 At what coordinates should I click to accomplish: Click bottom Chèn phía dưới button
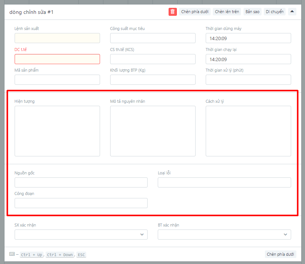coord(281,254)
